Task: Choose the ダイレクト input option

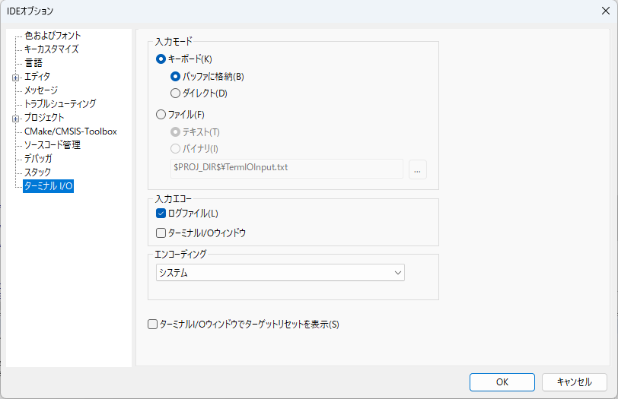Action: click(x=176, y=93)
